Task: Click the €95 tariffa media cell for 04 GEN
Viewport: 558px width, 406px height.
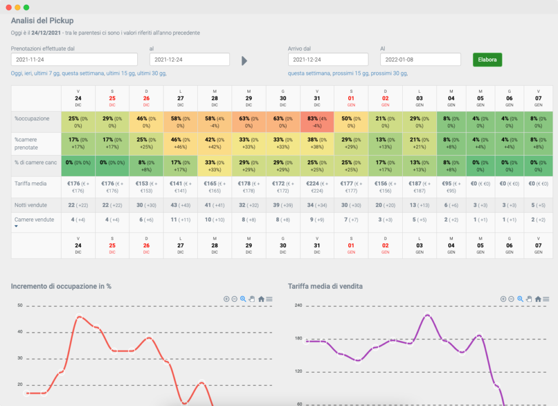Action: (x=451, y=187)
